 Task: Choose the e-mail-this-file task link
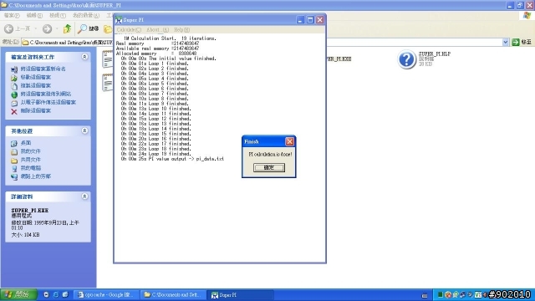coord(48,102)
